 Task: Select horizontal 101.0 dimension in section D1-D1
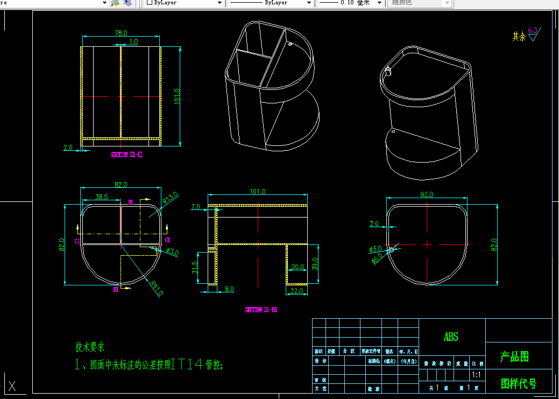(x=257, y=192)
